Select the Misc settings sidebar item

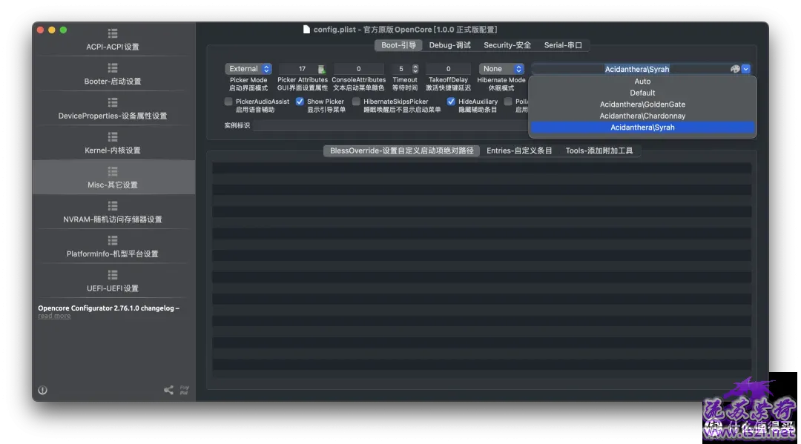coord(113,178)
